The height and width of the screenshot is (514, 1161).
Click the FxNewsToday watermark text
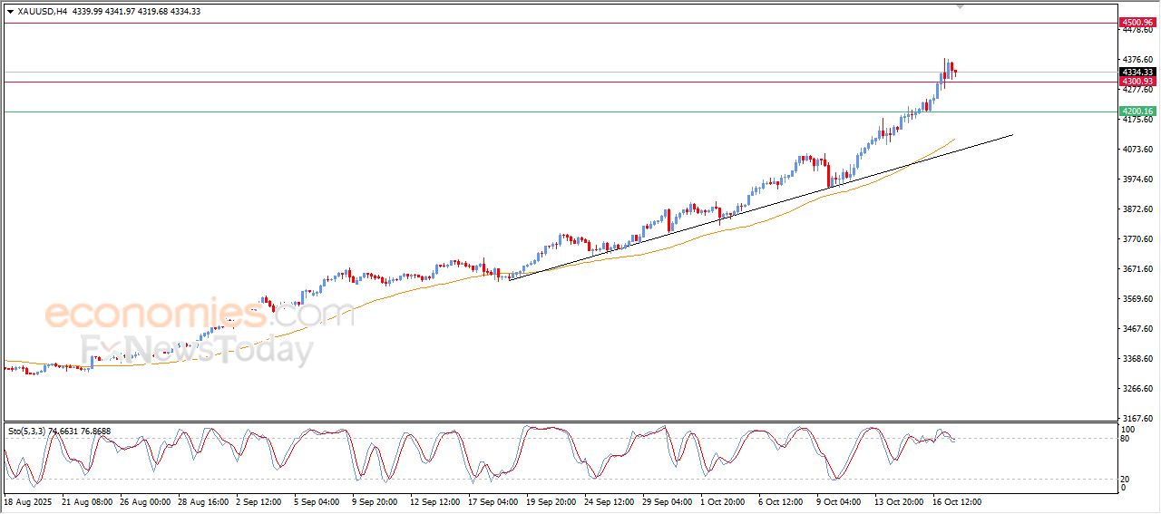pyautogui.click(x=197, y=349)
